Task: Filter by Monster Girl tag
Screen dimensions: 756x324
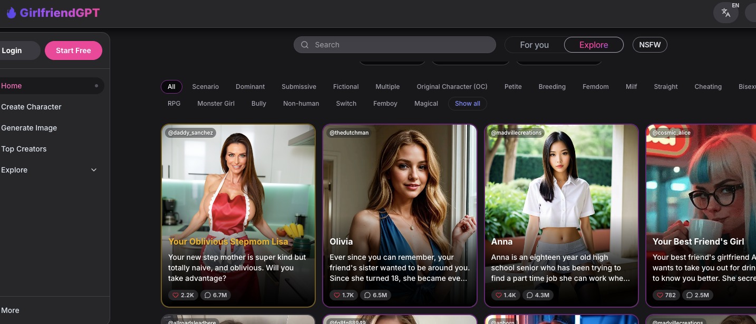Action: point(216,104)
